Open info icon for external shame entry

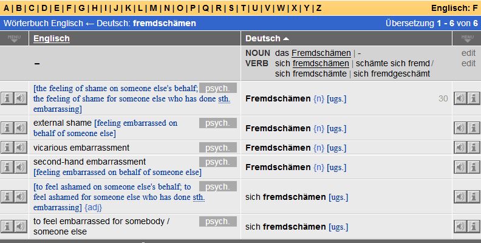(7, 128)
